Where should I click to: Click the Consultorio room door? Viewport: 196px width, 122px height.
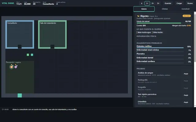point(20,47)
